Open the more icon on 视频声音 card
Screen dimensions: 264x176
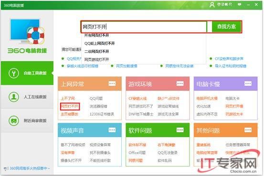pyautogui.click(x=112, y=130)
